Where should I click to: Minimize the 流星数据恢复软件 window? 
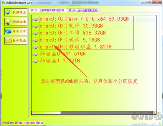point(144,2)
